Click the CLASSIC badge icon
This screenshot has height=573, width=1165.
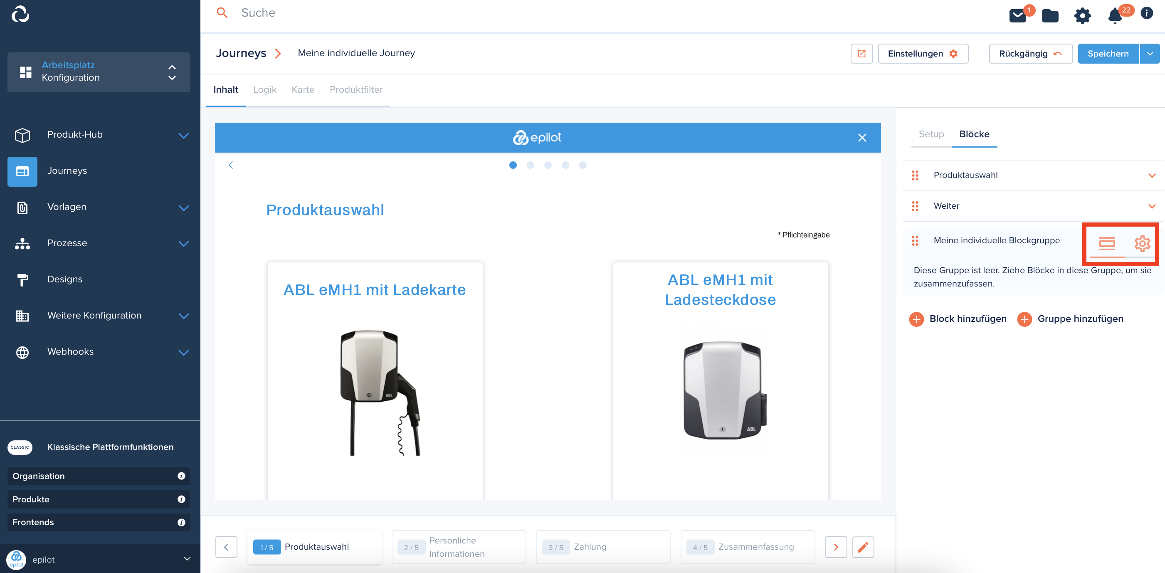click(x=20, y=447)
